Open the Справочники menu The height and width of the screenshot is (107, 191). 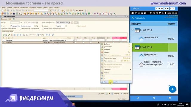(x=24, y=7)
